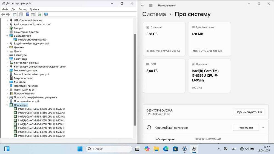Switch to Settings gear on taskbar
This screenshot has width=274, height=154.
point(184,149)
